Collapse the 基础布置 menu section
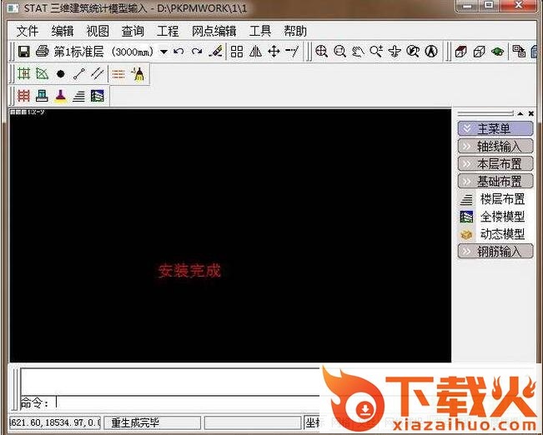The image size is (543, 435). [495, 181]
